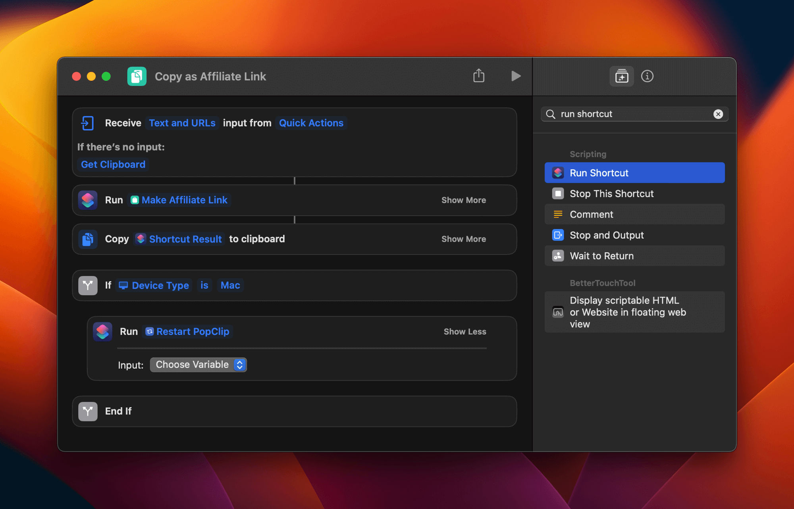Click the Comment action icon
The height and width of the screenshot is (509, 794).
[558, 214]
